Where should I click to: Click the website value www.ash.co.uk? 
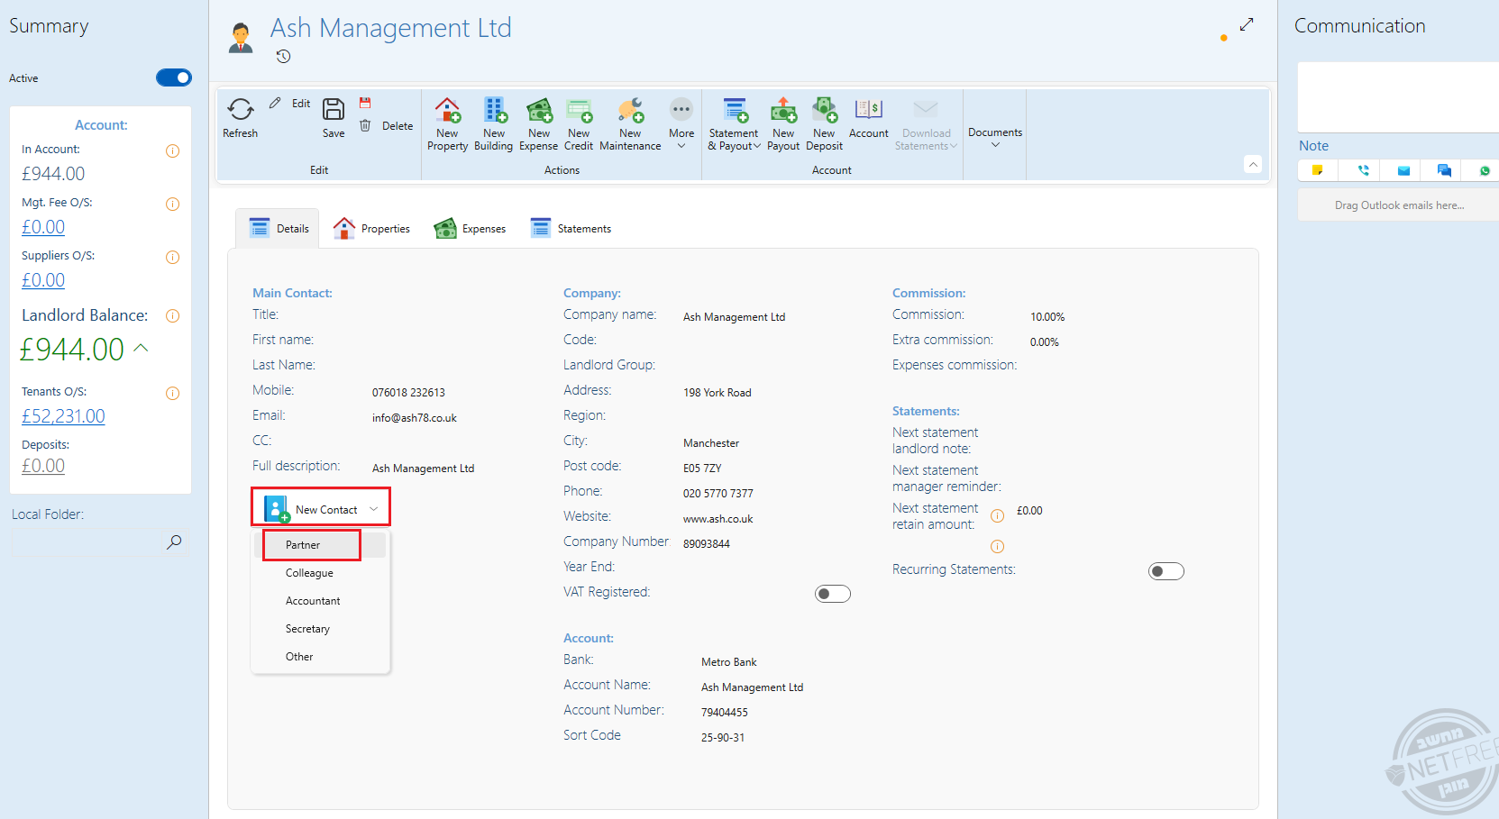pyautogui.click(x=718, y=519)
